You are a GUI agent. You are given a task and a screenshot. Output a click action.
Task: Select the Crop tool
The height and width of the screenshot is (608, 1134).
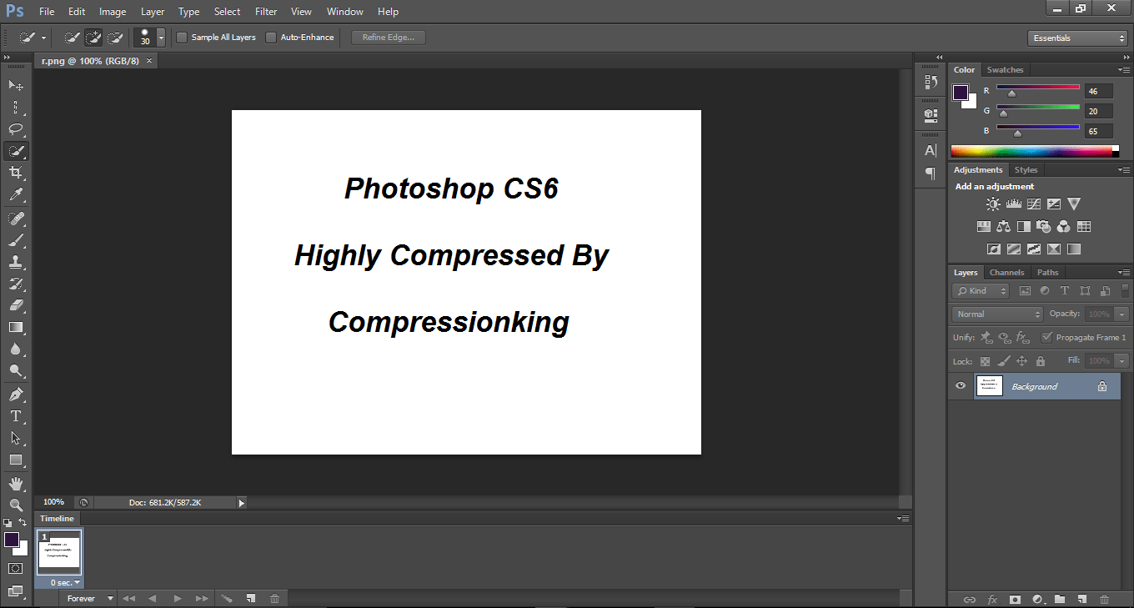15,173
